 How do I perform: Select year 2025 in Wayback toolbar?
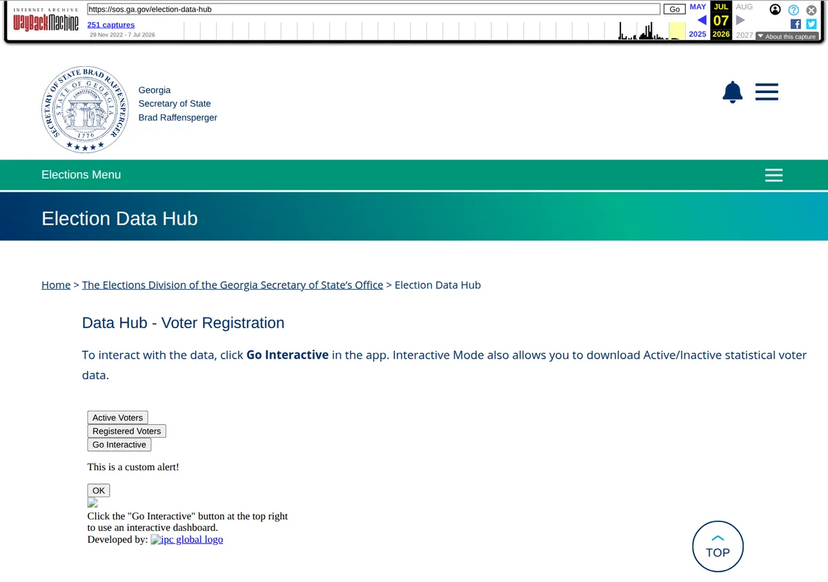click(x=698, y=34)
